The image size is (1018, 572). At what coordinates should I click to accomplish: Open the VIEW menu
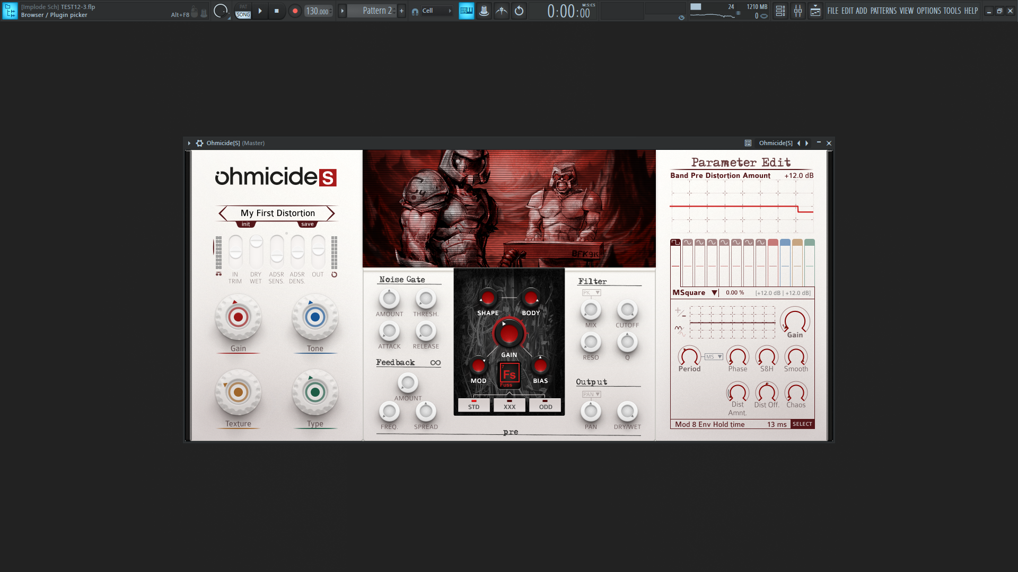[907, 11]
